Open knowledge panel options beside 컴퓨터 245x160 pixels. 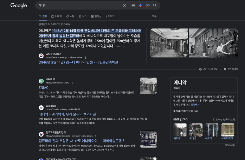click(182, 88)
